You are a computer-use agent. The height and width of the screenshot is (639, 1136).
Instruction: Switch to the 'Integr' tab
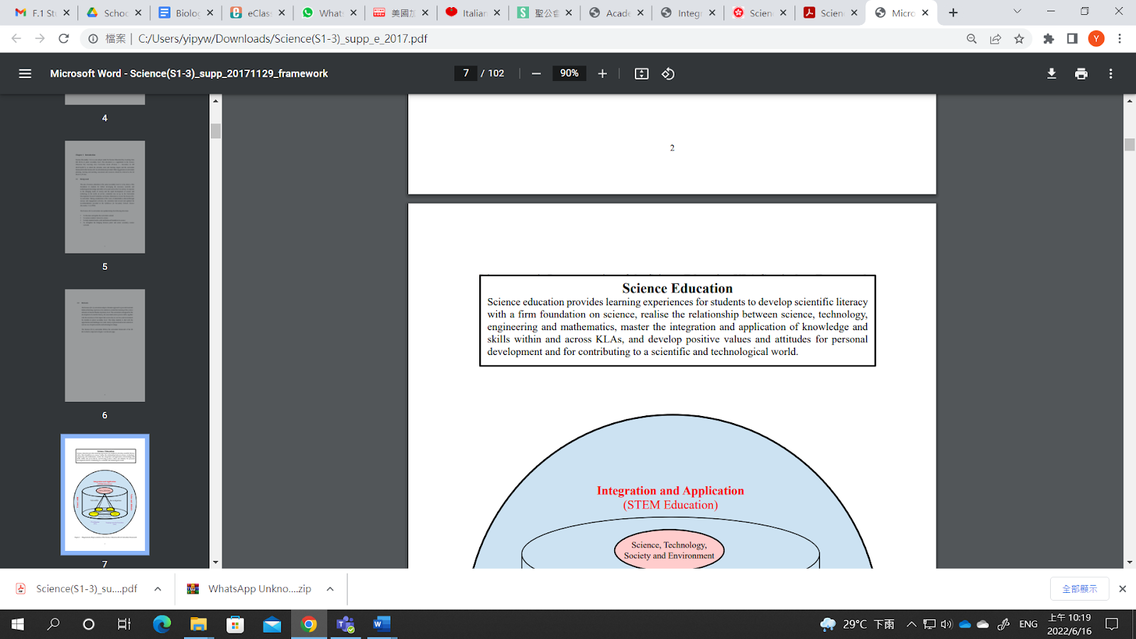(x=687, y=13)
